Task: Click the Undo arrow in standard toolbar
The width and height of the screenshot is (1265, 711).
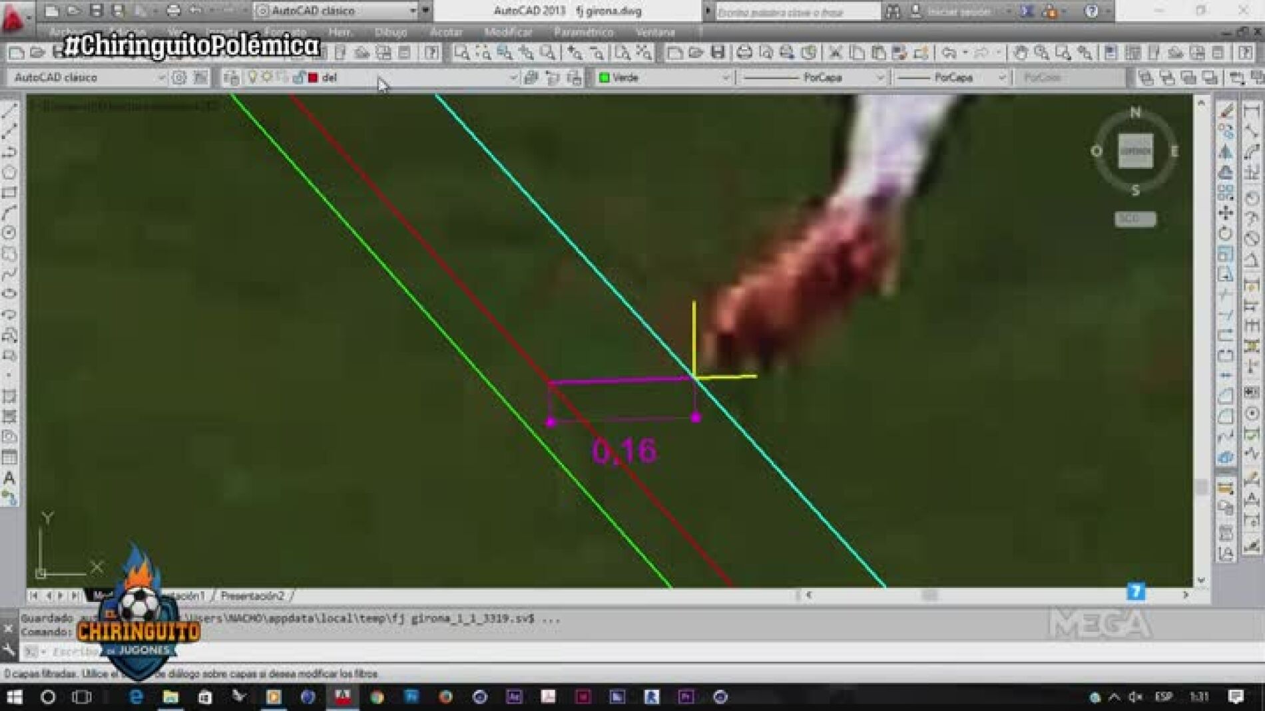Action: point(949,53)
